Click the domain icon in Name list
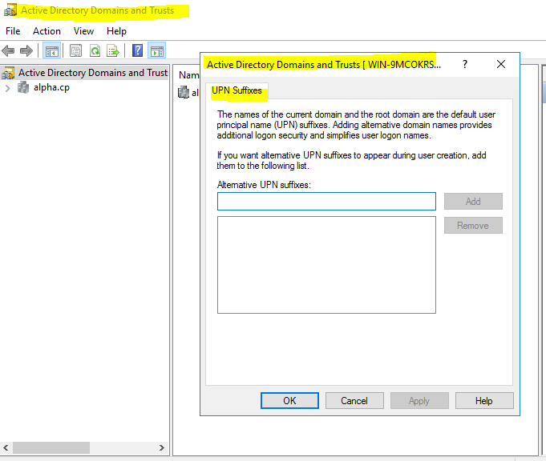546x461 pixels. coord(184,92)
